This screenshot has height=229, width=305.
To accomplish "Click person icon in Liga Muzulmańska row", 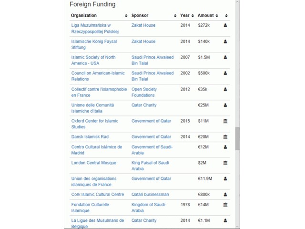I will tap(225, 25).
